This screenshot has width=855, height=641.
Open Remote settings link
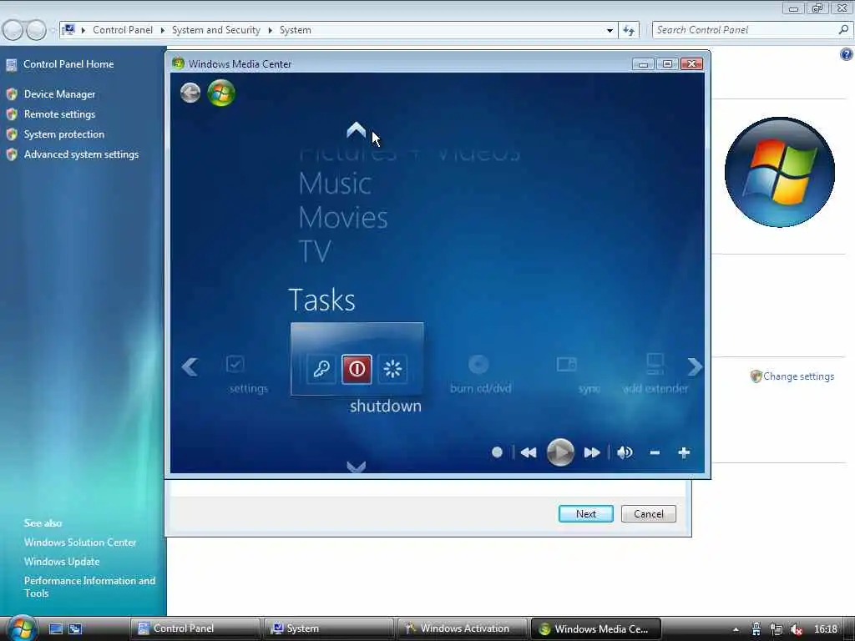tap(59, 114)
